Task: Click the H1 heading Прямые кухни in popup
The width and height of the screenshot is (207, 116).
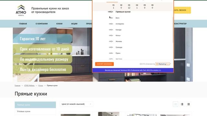Action: pyautogui.click(x=123, y=12)
